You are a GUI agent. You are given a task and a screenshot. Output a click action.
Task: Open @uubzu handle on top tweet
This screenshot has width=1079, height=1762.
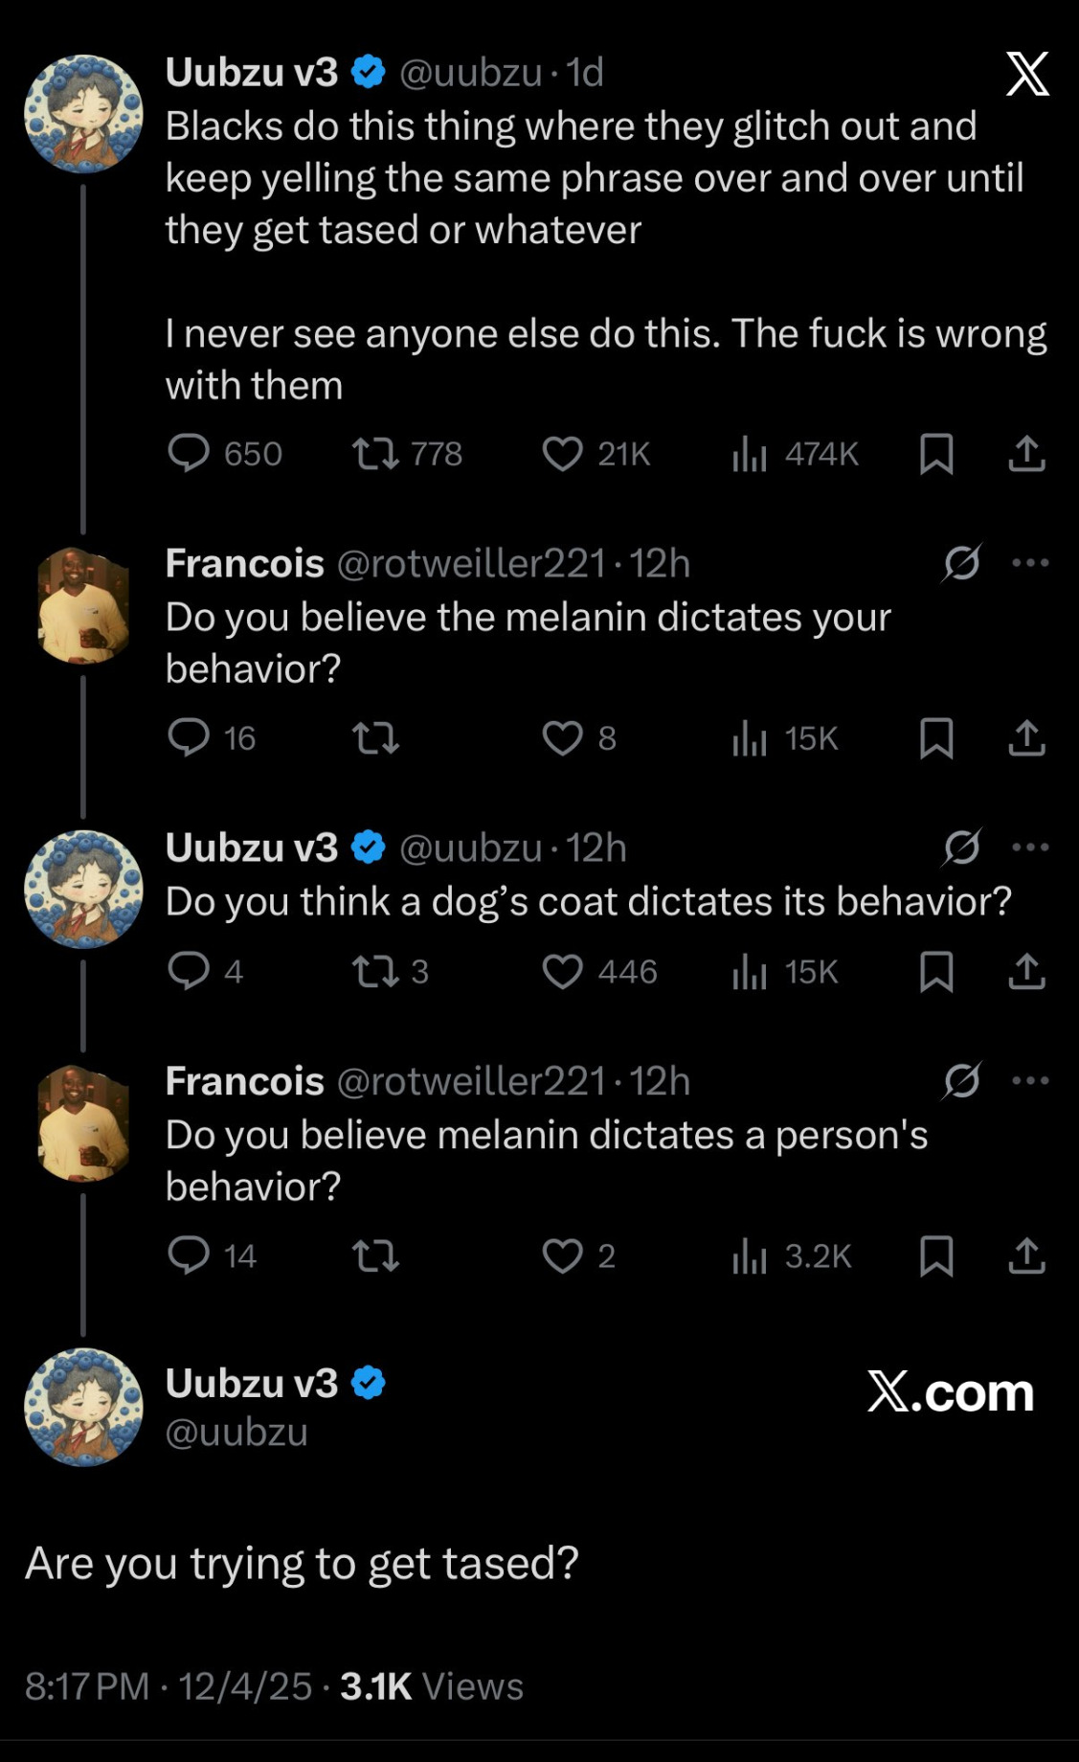point(470,73)
